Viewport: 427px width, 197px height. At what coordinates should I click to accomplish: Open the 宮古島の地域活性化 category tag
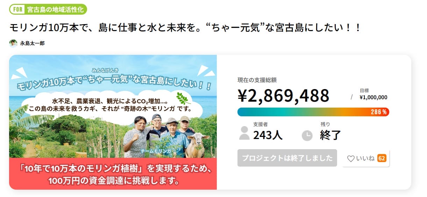[x=55, y=9]
